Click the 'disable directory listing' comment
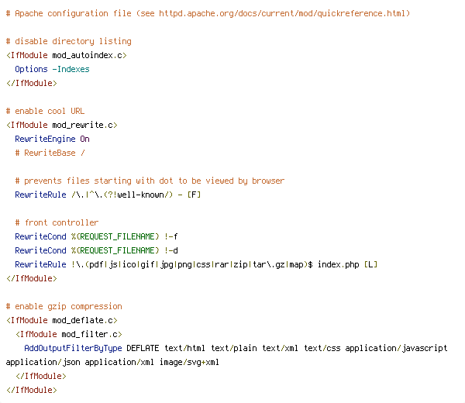 click(69, 41)
